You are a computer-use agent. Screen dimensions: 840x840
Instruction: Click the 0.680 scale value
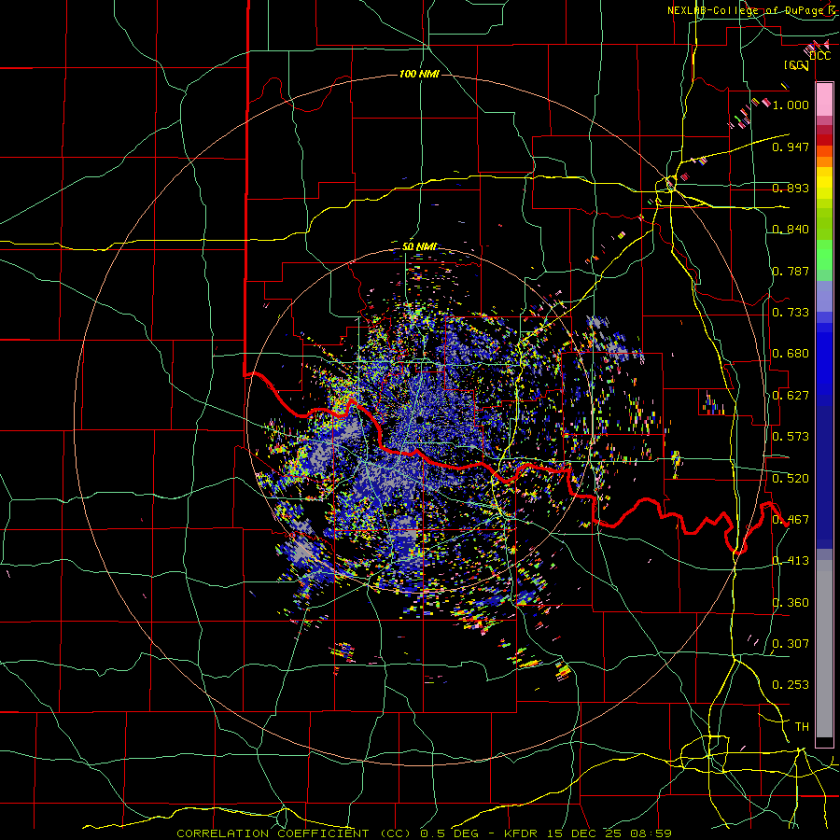coord(791,354)
